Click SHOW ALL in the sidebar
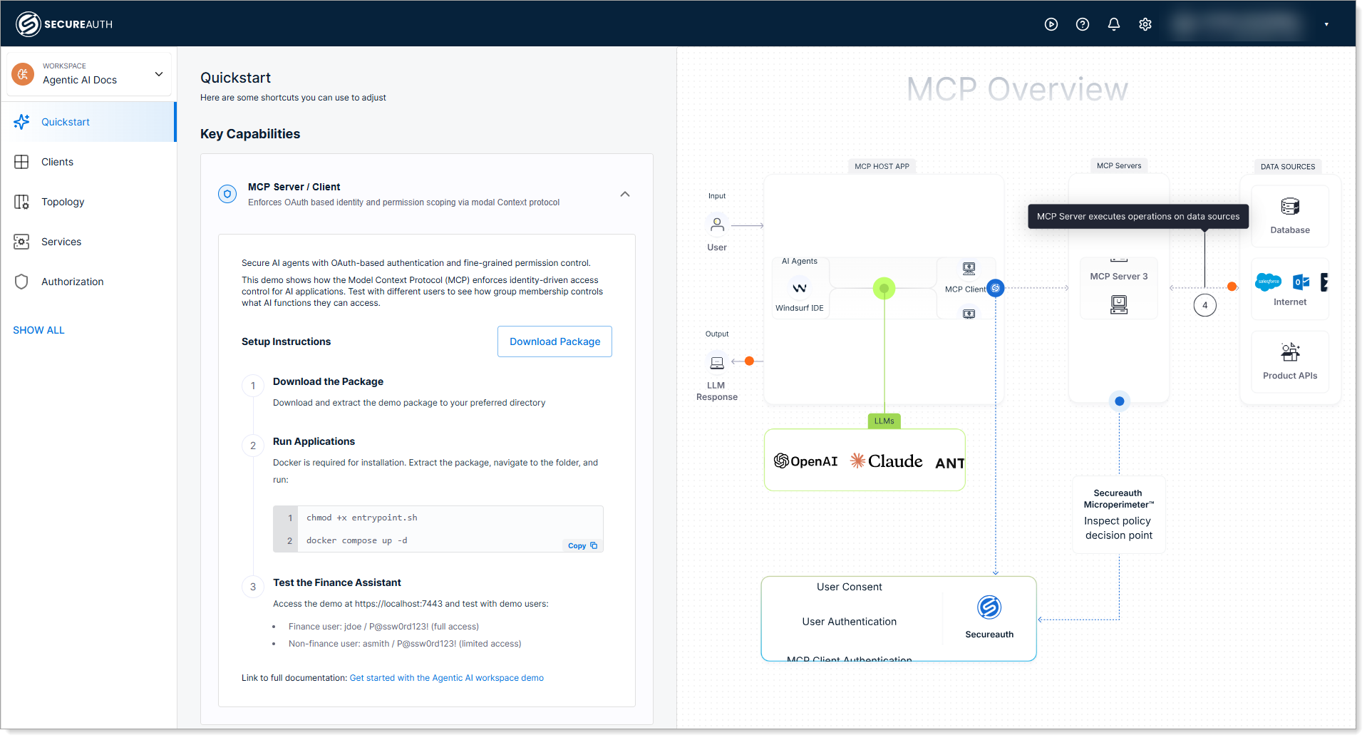This screenshot has width=1367, height=740. [38, 330]
